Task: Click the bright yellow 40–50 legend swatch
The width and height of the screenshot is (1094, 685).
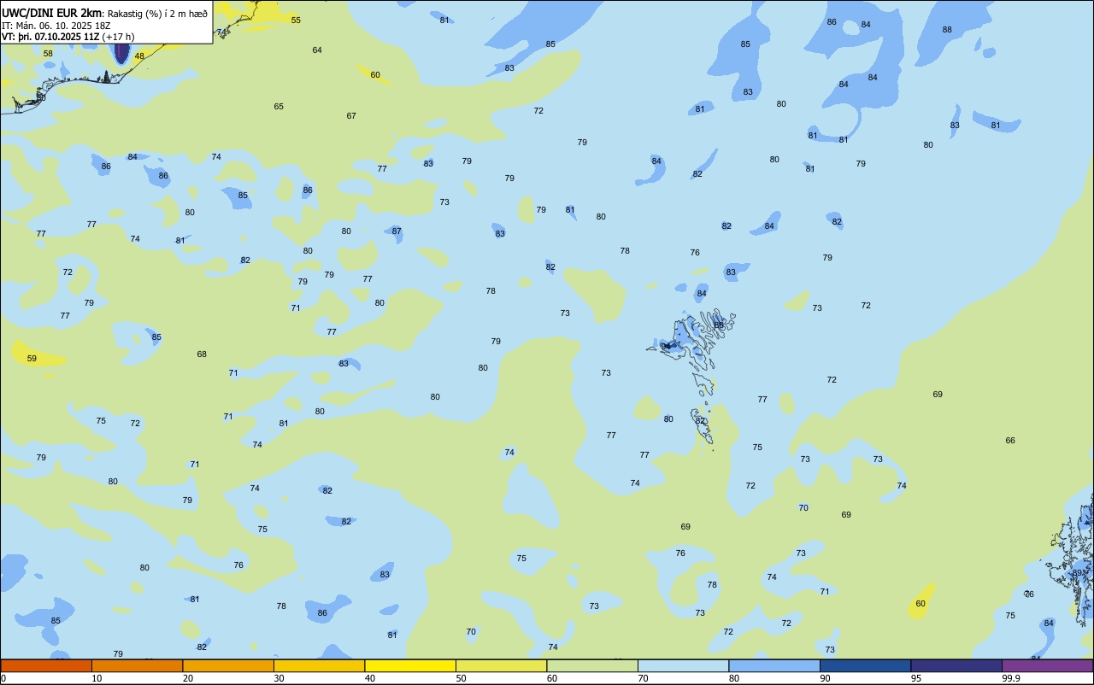Action: click(x=410, y=665)
